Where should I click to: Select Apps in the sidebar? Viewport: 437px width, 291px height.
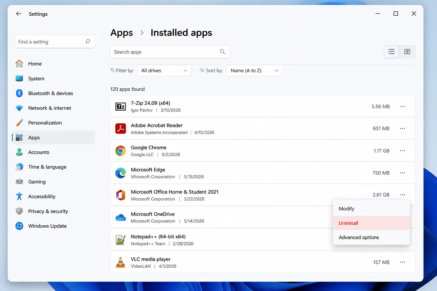(x=53, y=138)
